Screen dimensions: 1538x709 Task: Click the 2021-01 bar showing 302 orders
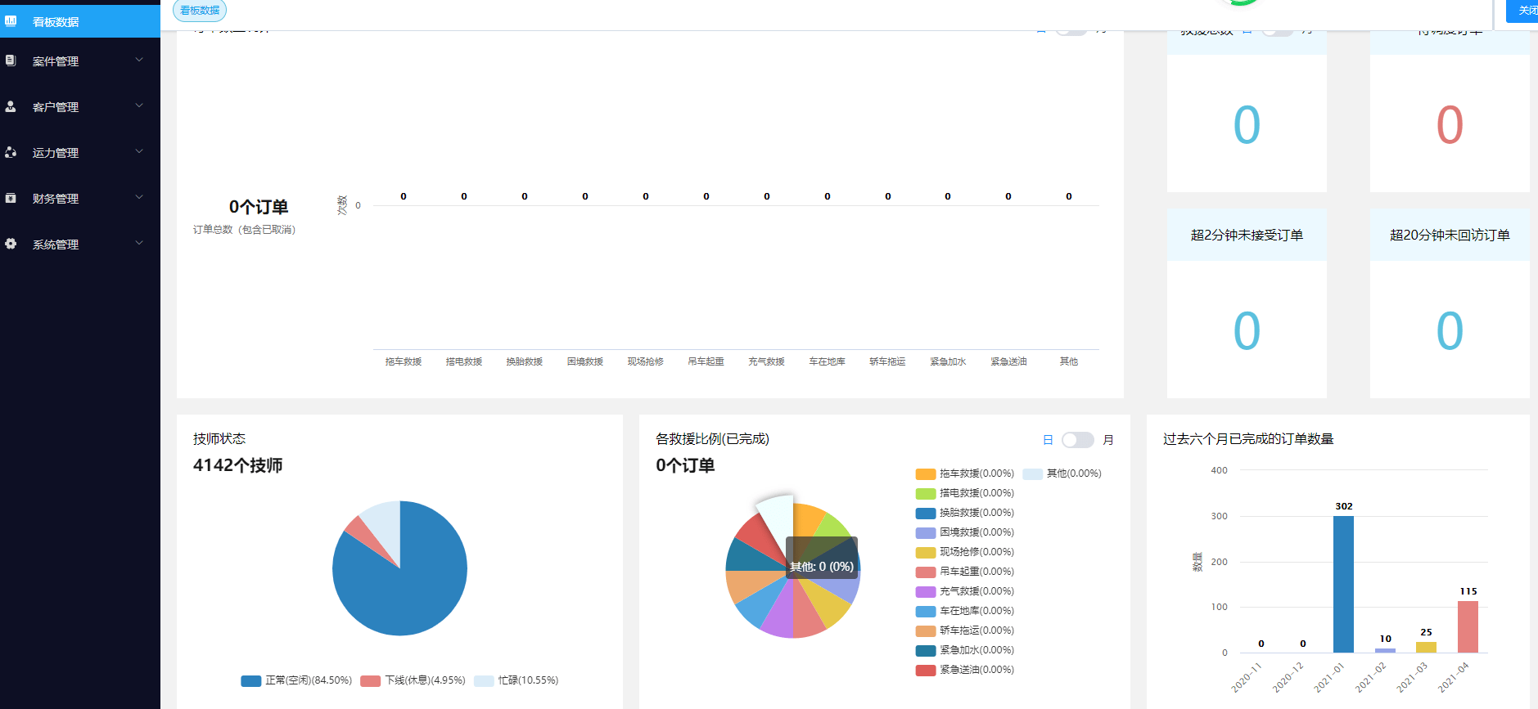point(1343,584)
